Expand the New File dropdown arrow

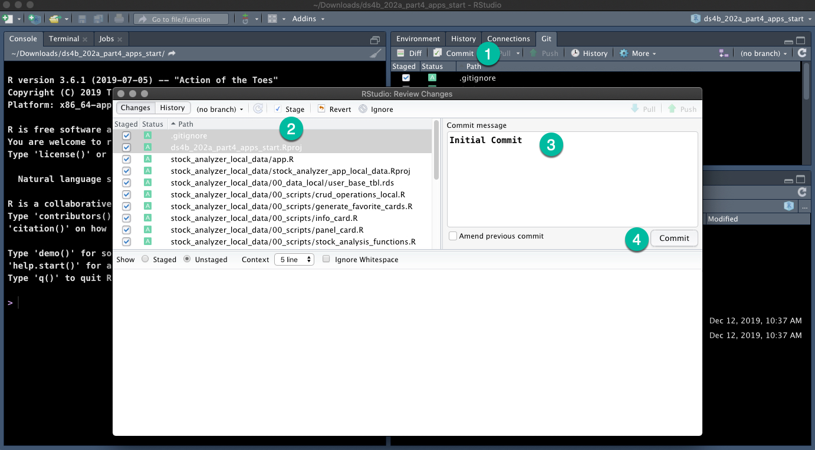[x=19, y=19]
